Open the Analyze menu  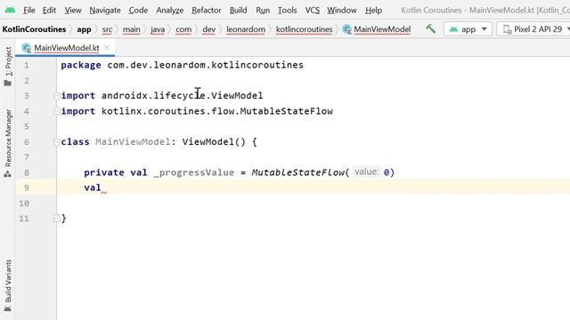click(170, 10)
